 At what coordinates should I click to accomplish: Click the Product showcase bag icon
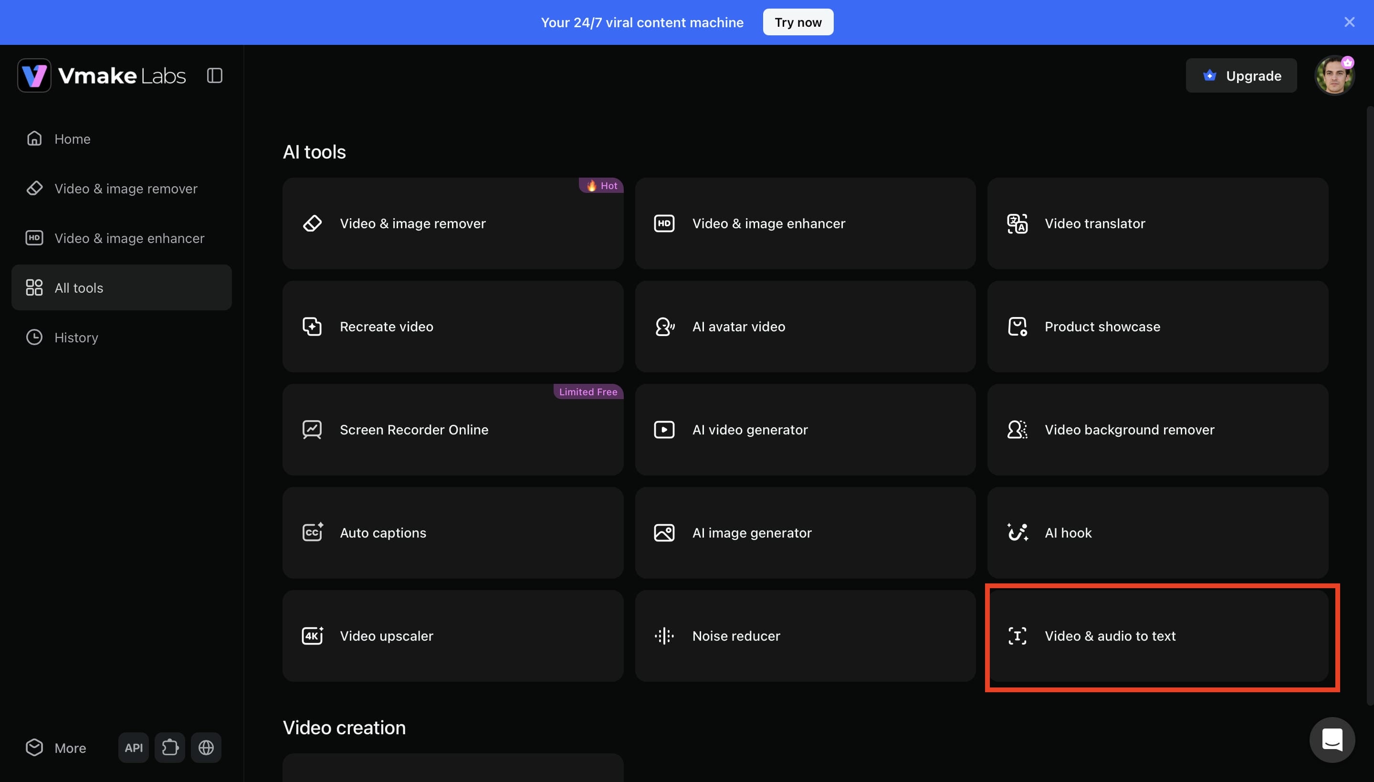coord(1017,327)
